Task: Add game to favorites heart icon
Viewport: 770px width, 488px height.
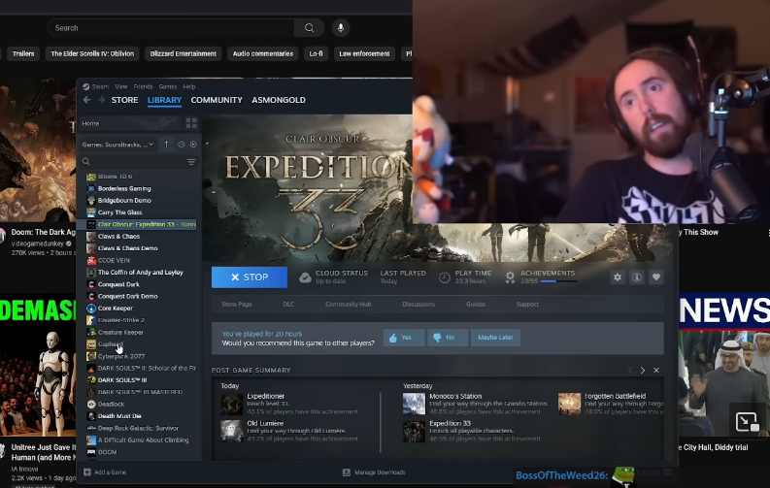Action: 656,277
